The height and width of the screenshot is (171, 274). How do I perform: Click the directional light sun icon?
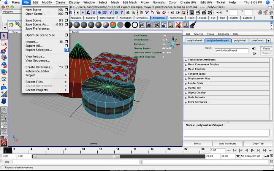point(12,25)
